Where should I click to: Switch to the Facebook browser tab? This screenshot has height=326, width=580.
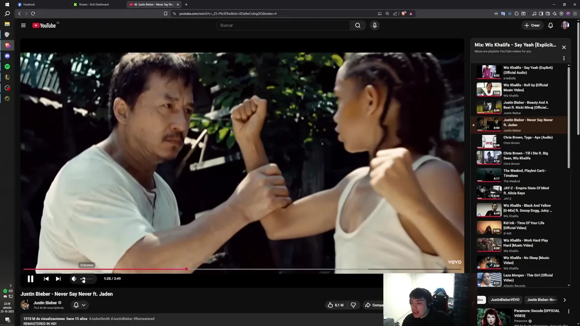tap(43, 5)
